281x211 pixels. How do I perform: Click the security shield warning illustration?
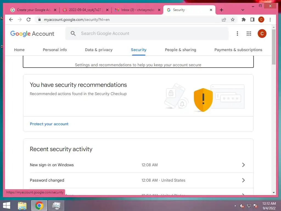pyautogui.click(x=203, y=100)
